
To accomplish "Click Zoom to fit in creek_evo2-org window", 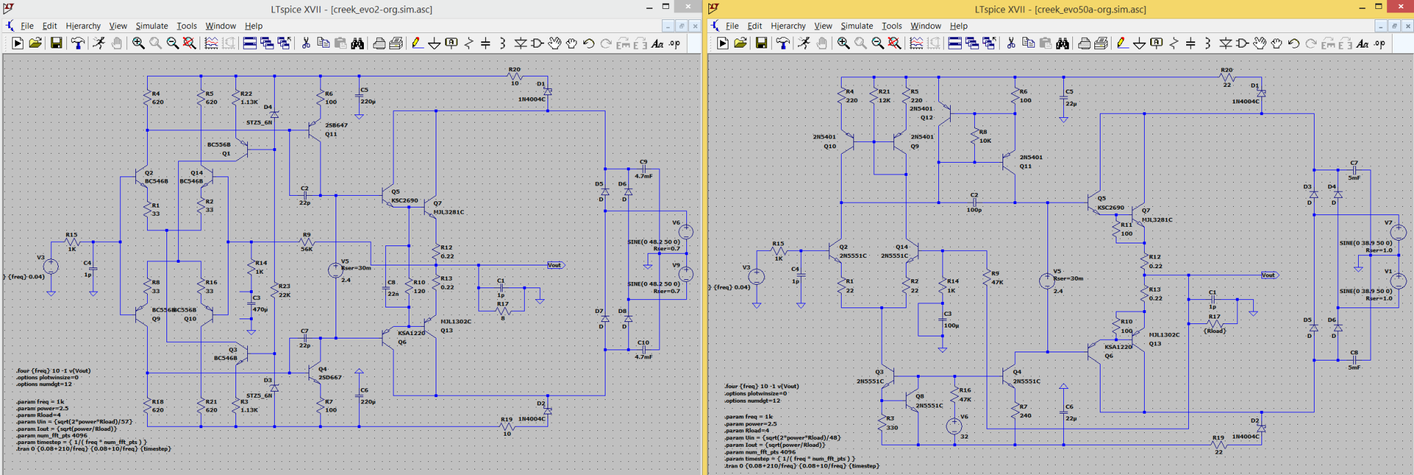I will click(x=189, y=43).
